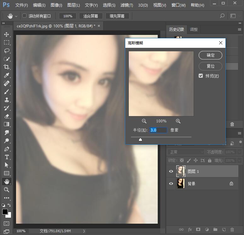Viewport: 244px width, 235px height.
Task: Open the 文件(F) menu
Action: [x=21, y=5]
